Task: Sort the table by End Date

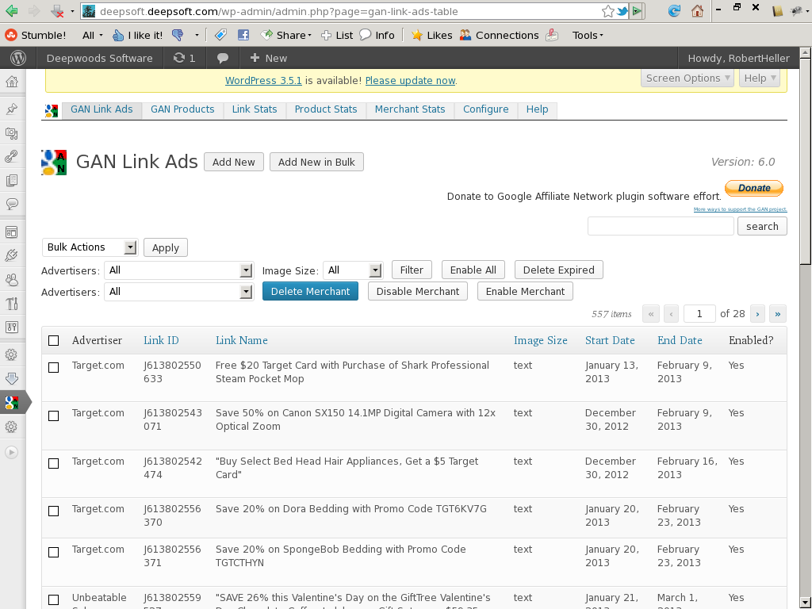Action: [680, 340]
